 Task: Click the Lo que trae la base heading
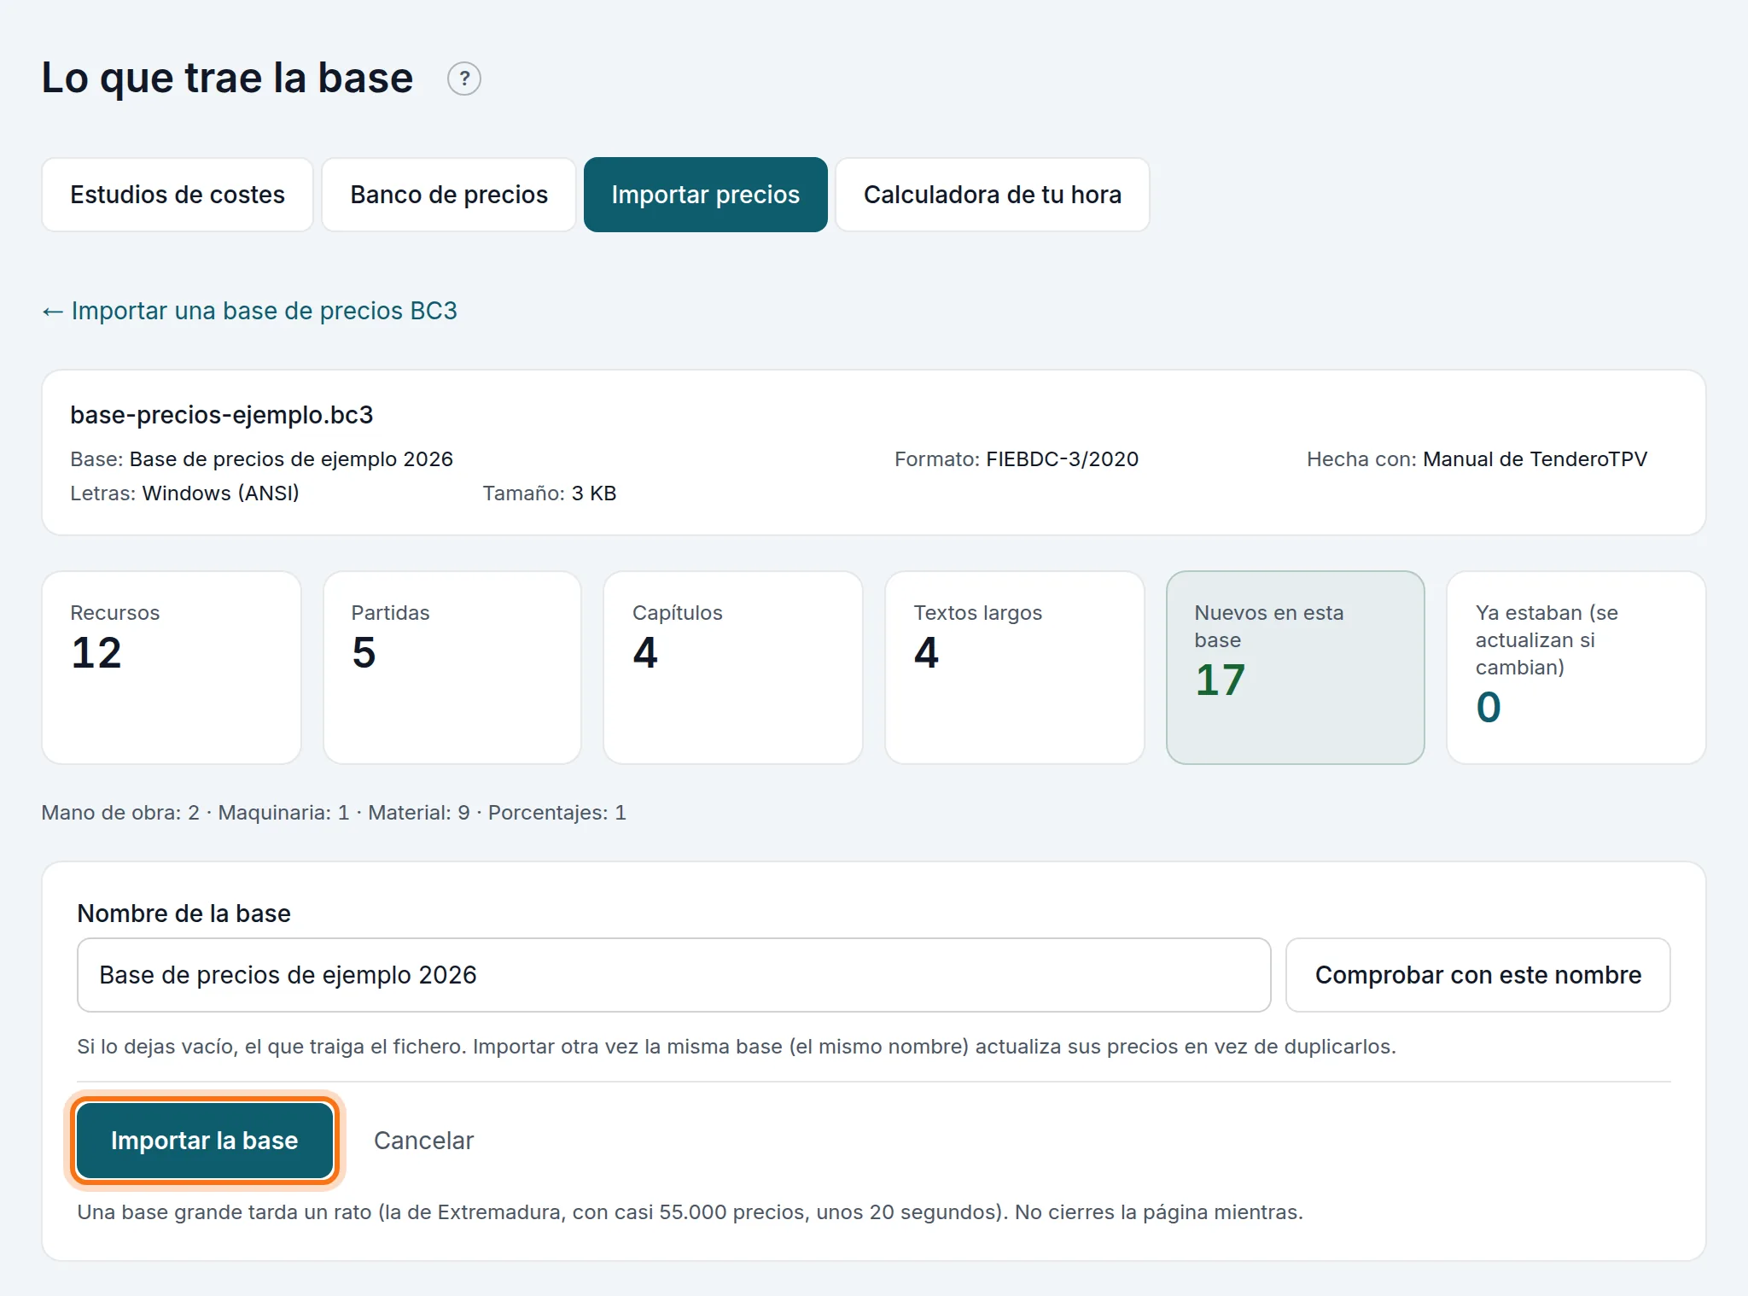(x=227, y=79)
